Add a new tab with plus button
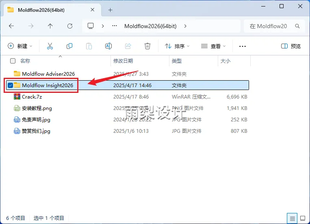Viewport: 310px width, 224px height. click(x=111, y=10)
